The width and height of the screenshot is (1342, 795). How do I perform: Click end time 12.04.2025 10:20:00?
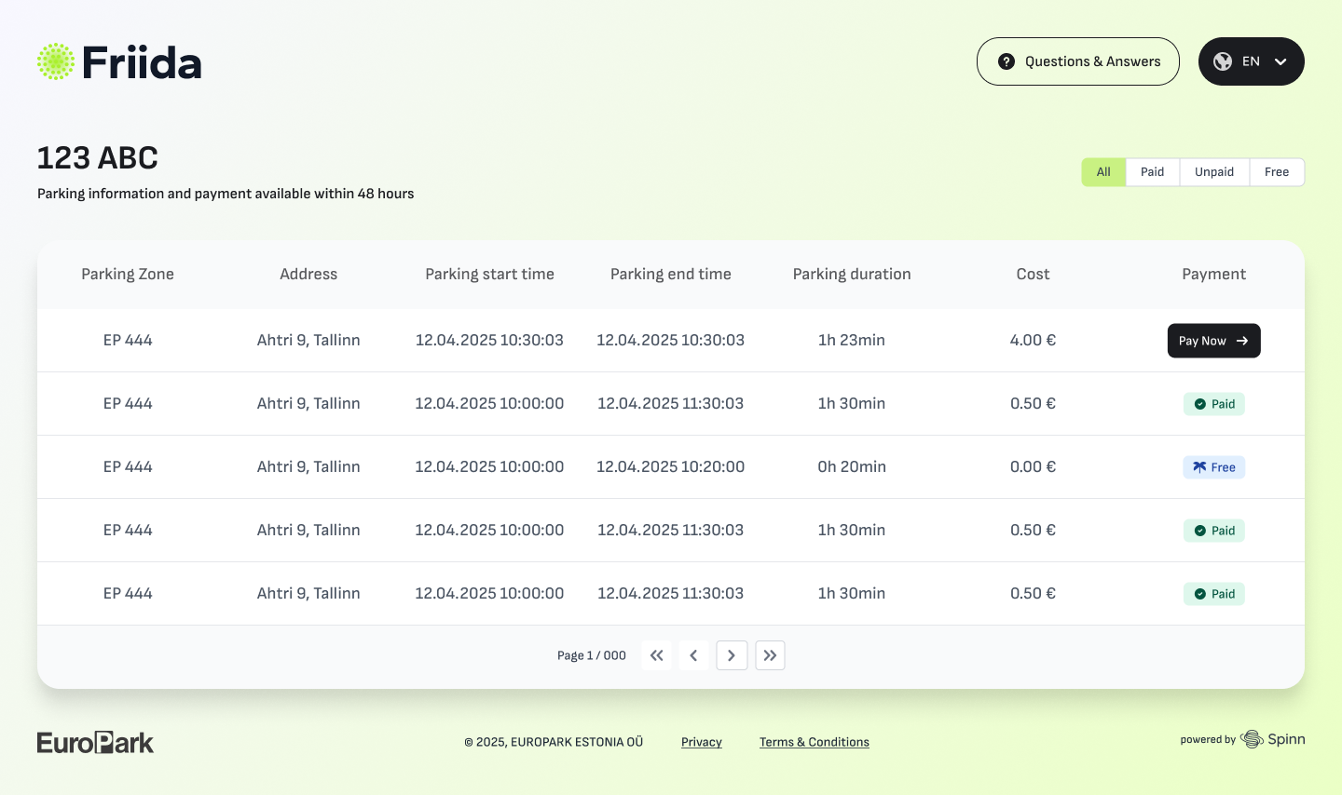coord(671,467)
